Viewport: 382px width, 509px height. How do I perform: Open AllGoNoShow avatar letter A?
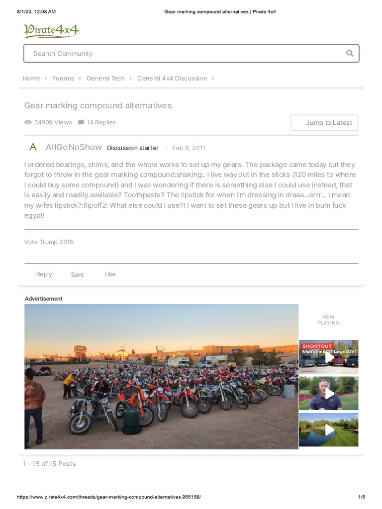click(33, 147)
